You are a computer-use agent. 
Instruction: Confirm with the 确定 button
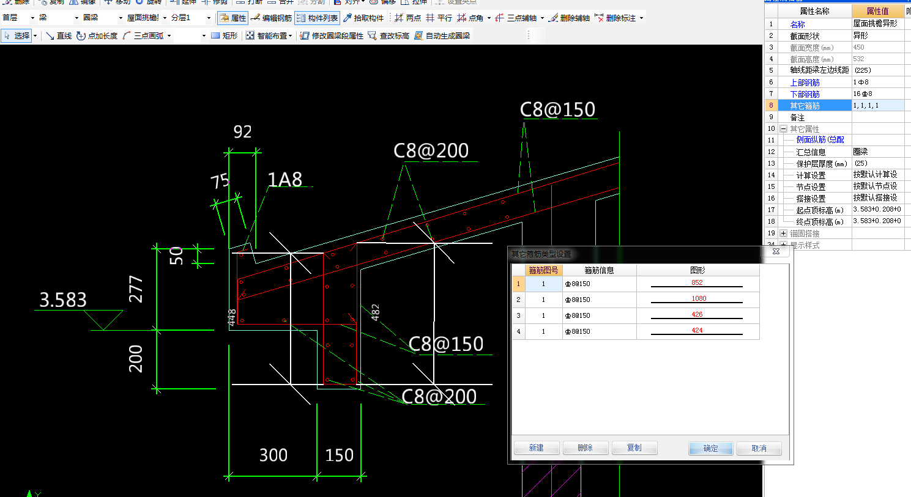point(711,449)
